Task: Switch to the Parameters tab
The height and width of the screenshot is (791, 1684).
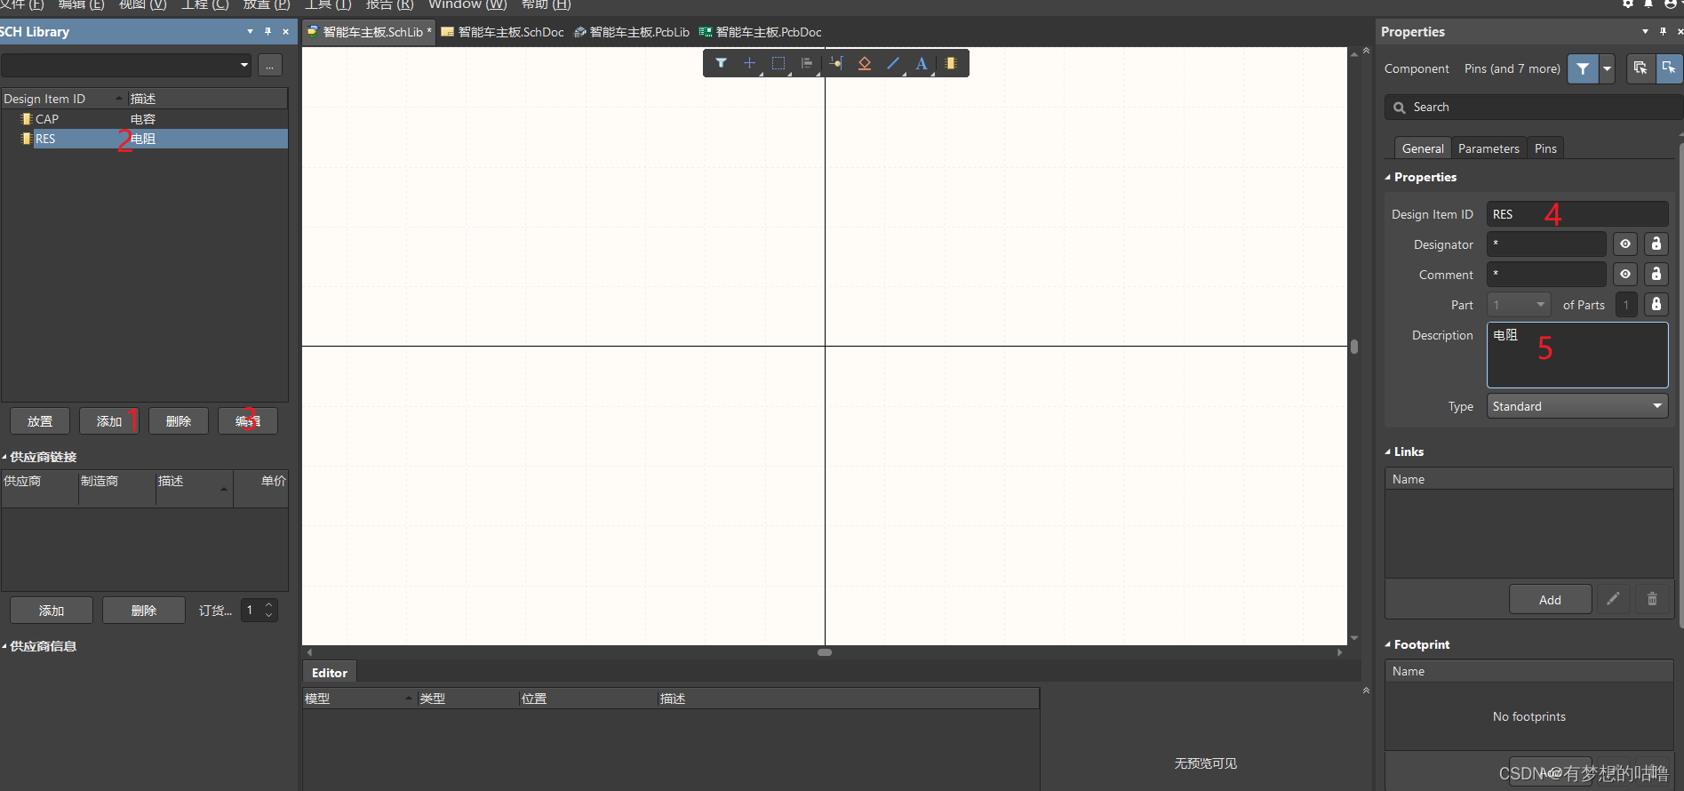Action: pos(1488,148)
